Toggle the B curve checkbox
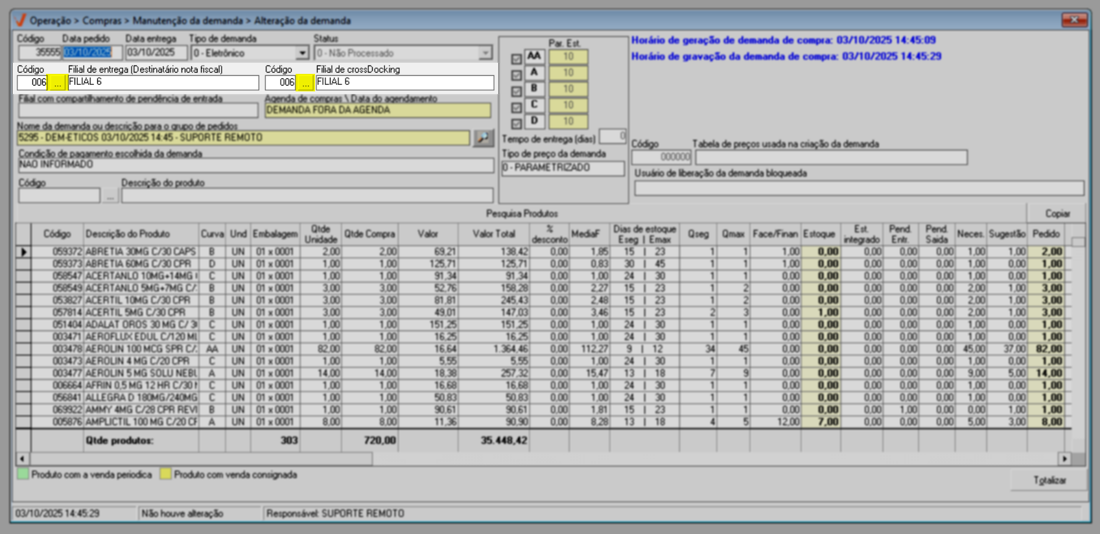This screenshot has width=1100, height=534. click(516, 91)
